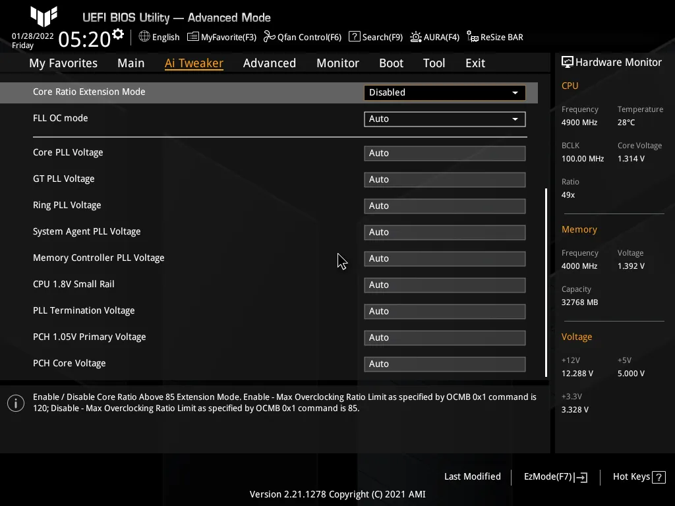This screenshot has width=675, height=506.
Task: Click the GT PLL Voltage field
Action: point(445,179)
